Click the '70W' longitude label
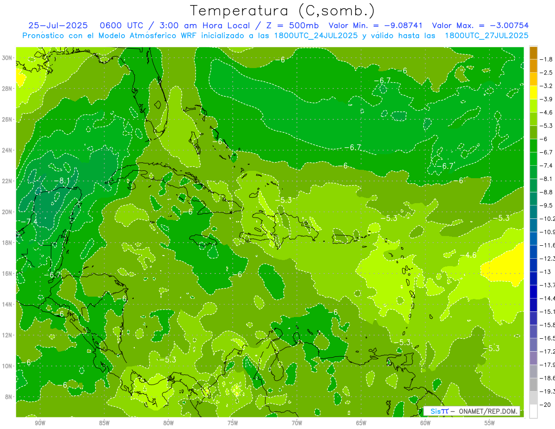Screen dimensions: 555x429 (297, 423)
